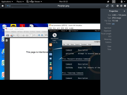127x95 pixels.
Task: Open 보기(V) menu in Adobe Reader
Action: pos(20,32)
